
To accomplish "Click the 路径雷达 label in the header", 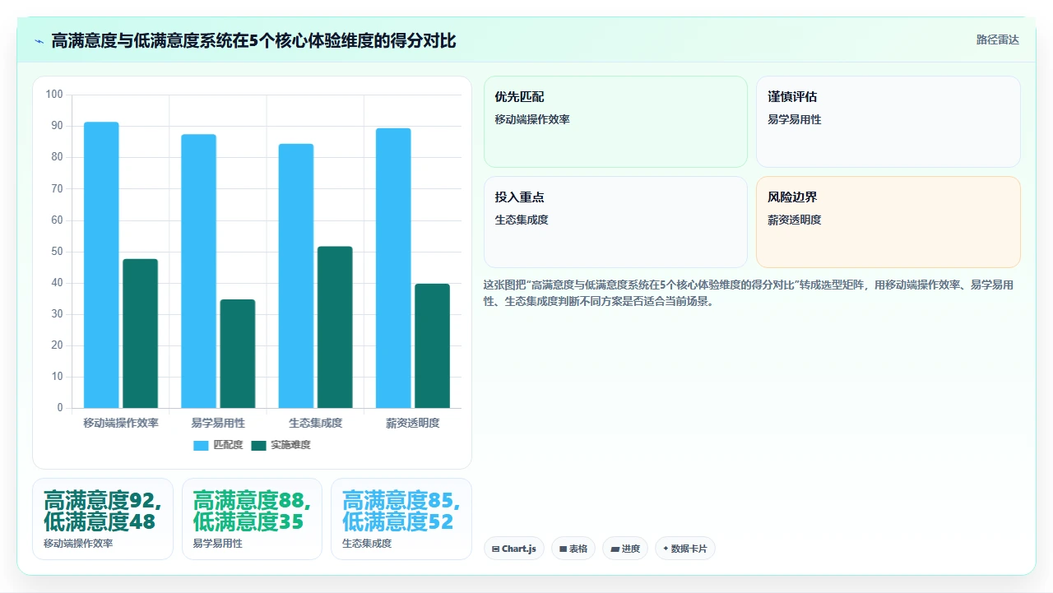I will (997, 39).
